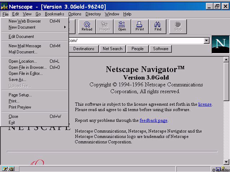Expand the New Document submenu arrow
The image size is (230, 172).
click(65, 27)
